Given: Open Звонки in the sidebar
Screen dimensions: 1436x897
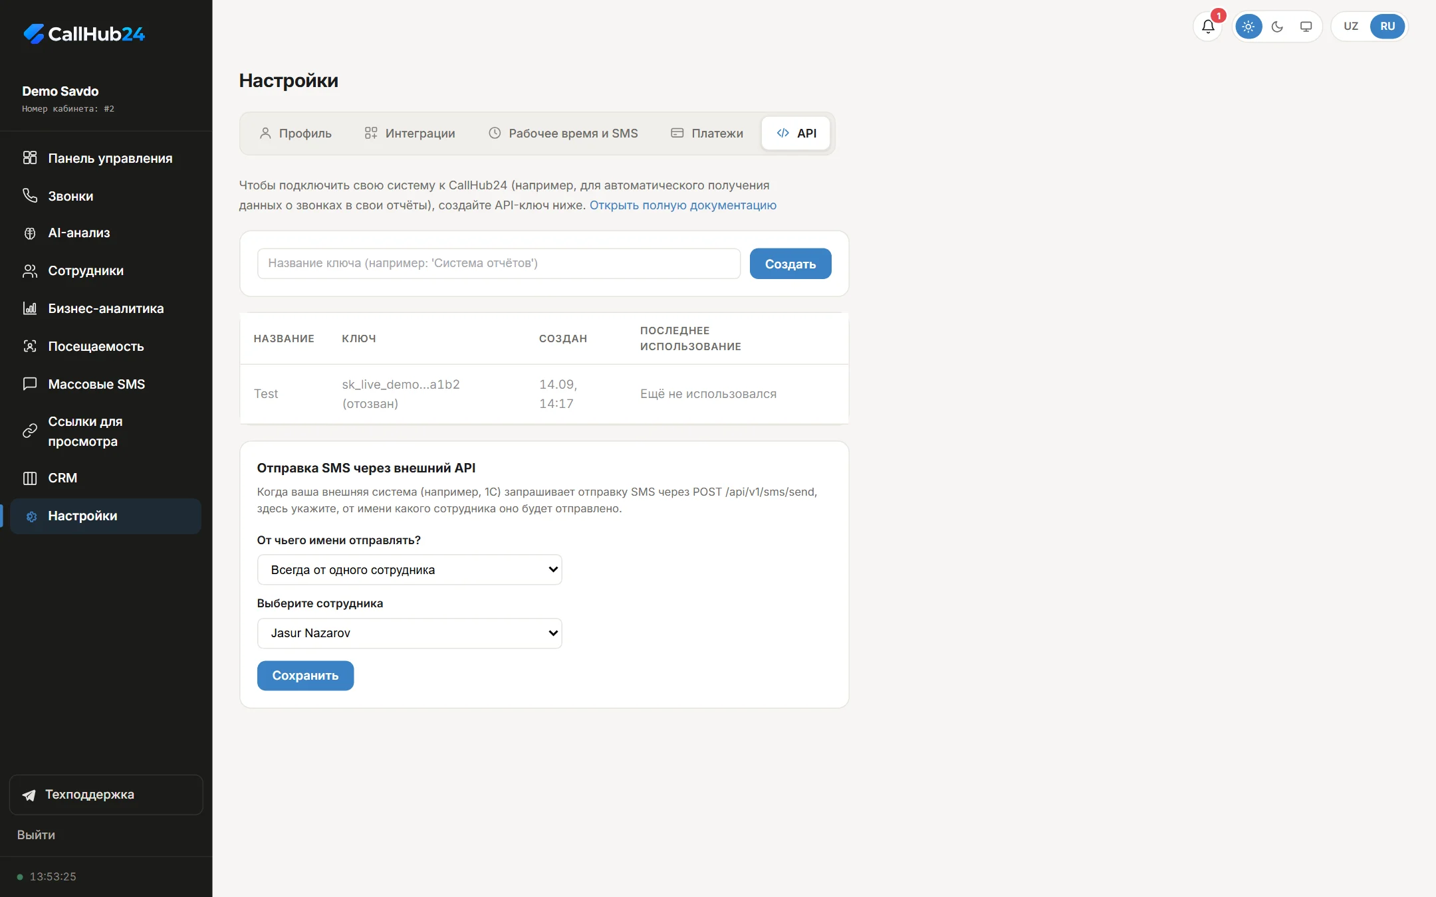Looking at the screenshot, I should pos(106,196).
